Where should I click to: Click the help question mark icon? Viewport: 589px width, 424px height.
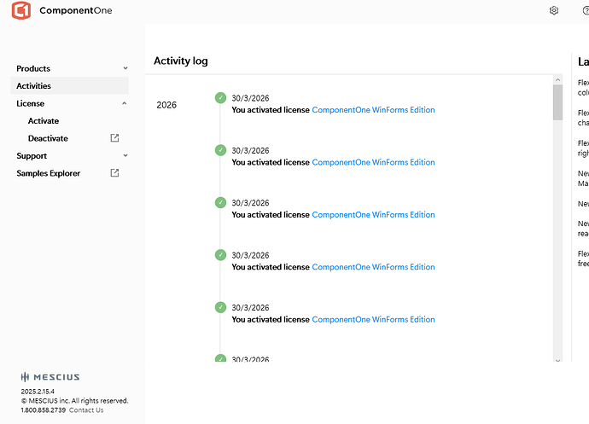(x=584, y=11)
